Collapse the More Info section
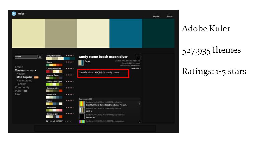The width and height of the screenshot is (257, 144). pos(136,69)
